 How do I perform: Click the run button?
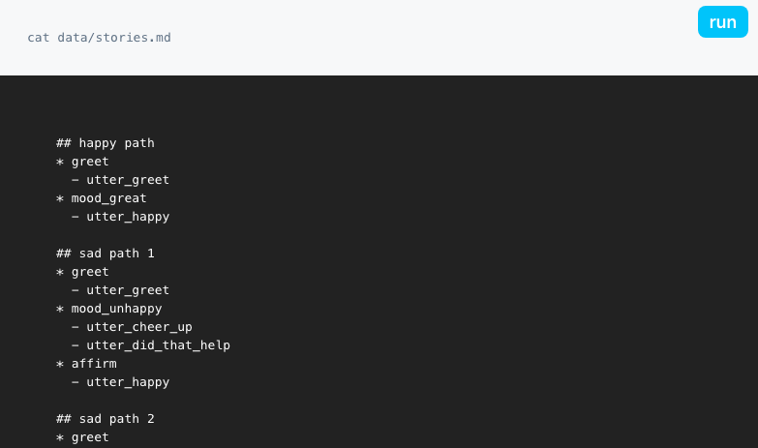(723, 21)
